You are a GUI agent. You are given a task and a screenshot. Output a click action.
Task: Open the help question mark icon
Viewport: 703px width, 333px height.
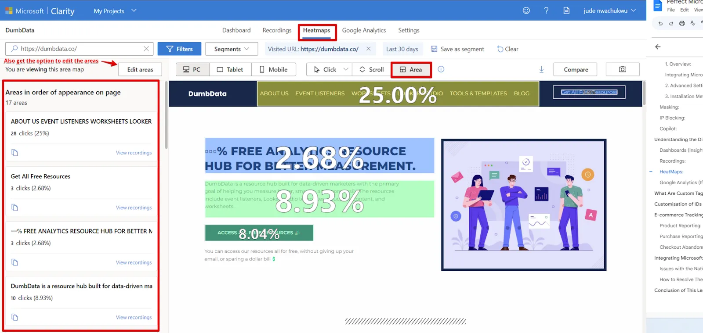pyautogui.click(x=546, y=11)
